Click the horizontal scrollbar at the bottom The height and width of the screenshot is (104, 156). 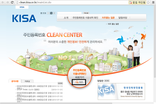click(x=56, y=103)
